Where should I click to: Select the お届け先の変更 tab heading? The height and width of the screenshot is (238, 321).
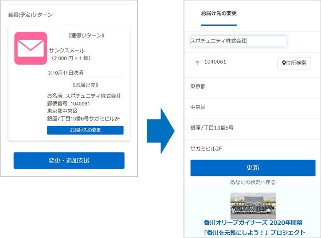click(x=219, y=13)
